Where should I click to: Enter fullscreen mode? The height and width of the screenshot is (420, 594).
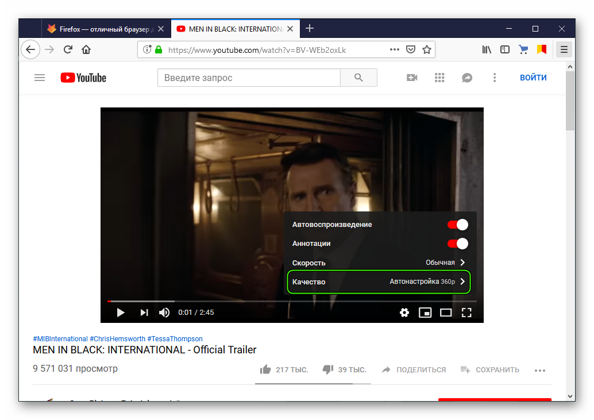pyautogui.click(x=466, y=313)
